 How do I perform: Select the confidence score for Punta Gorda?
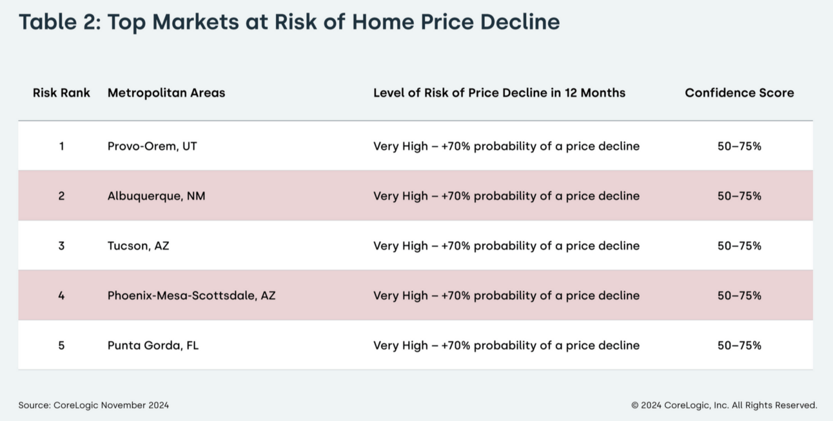click(739, 346)
